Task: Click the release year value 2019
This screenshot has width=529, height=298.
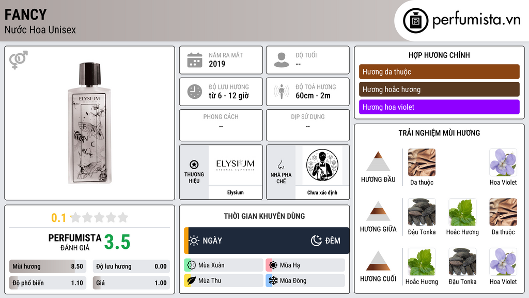Action: coord(217,64)
